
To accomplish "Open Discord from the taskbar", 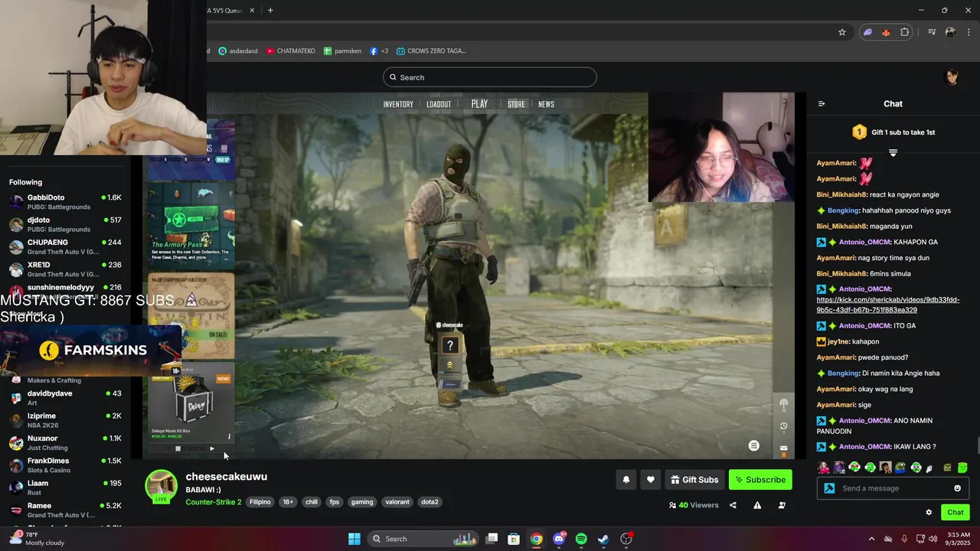I will click(x=559, y=539).
